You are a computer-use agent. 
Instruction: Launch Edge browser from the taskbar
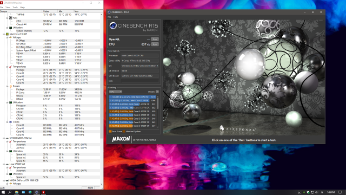coord(30,192)
